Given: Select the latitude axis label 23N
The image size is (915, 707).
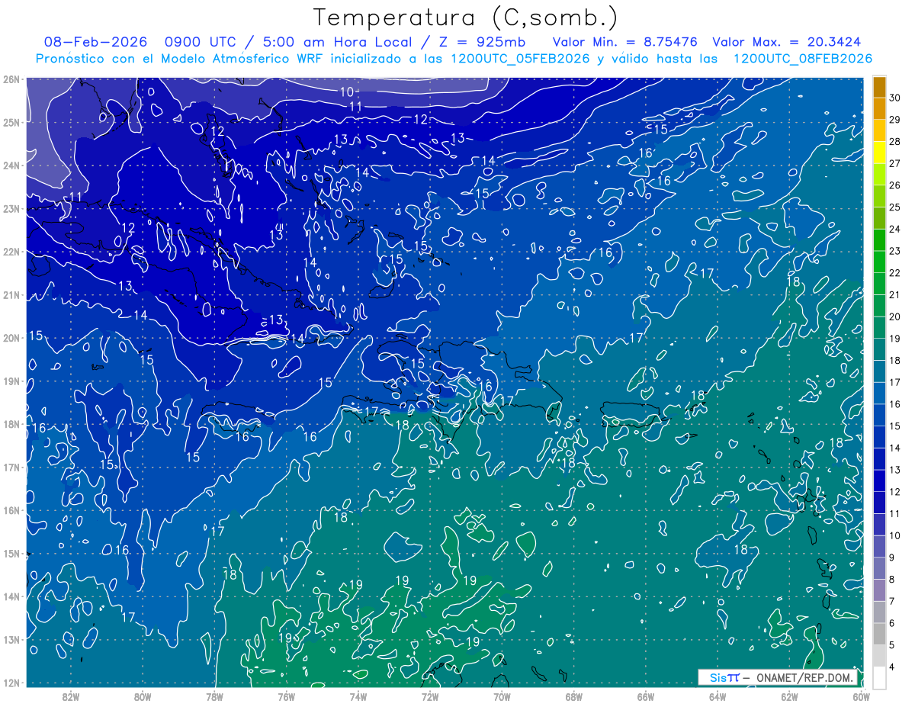Looking at the screenshot, I should (x=11, y=208).
